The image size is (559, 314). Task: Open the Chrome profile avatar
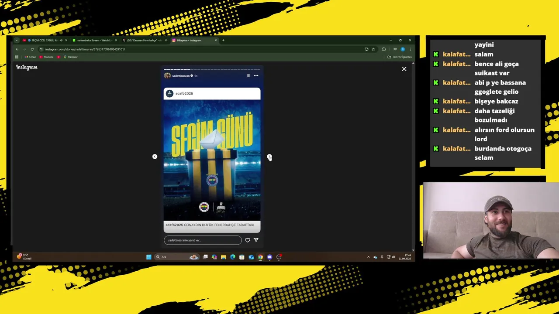[403, 49]
